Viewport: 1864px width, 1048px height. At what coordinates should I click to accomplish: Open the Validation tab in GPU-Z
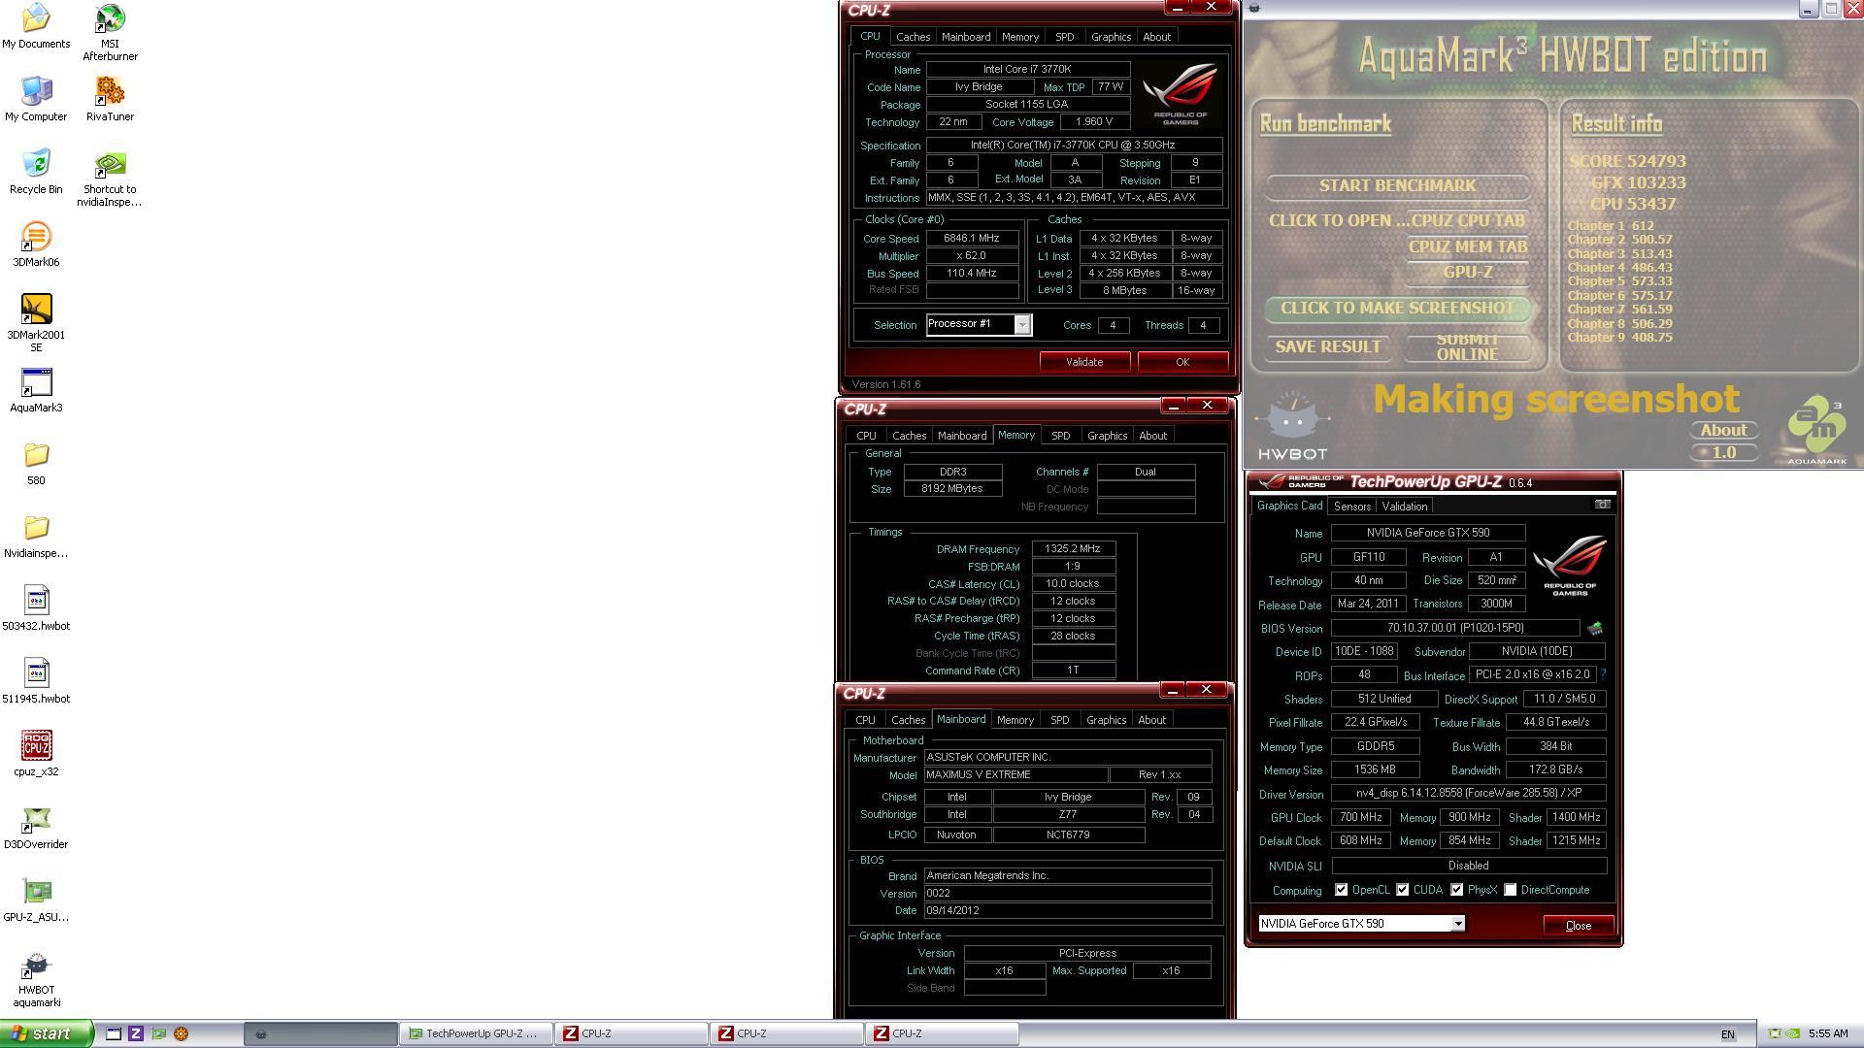(1404, 507)
